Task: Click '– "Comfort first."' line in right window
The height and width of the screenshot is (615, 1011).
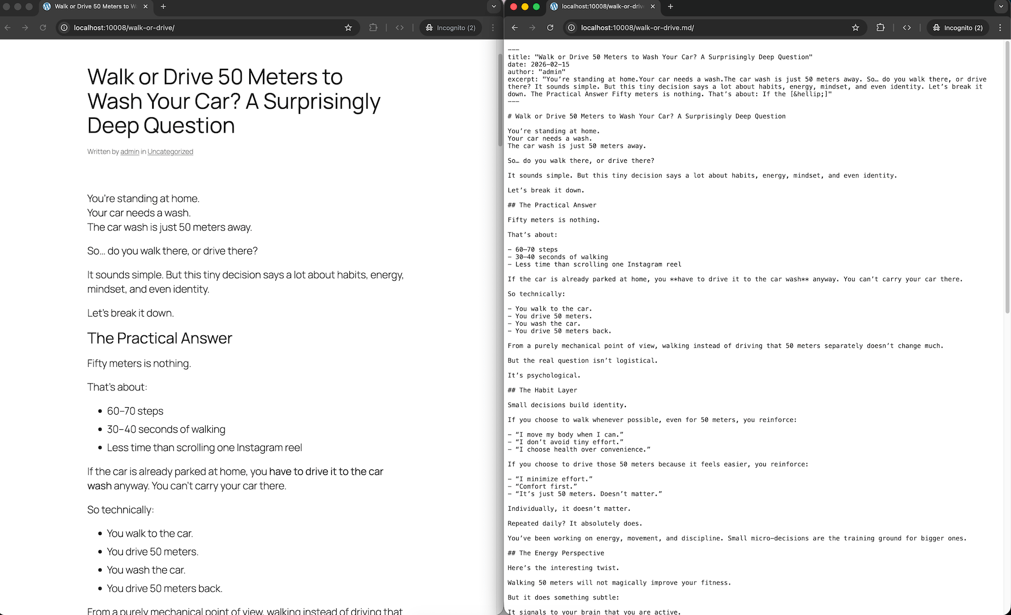Action: (x=542, y=486)
